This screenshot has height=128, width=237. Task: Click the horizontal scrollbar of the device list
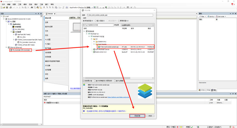click(118, 78)
